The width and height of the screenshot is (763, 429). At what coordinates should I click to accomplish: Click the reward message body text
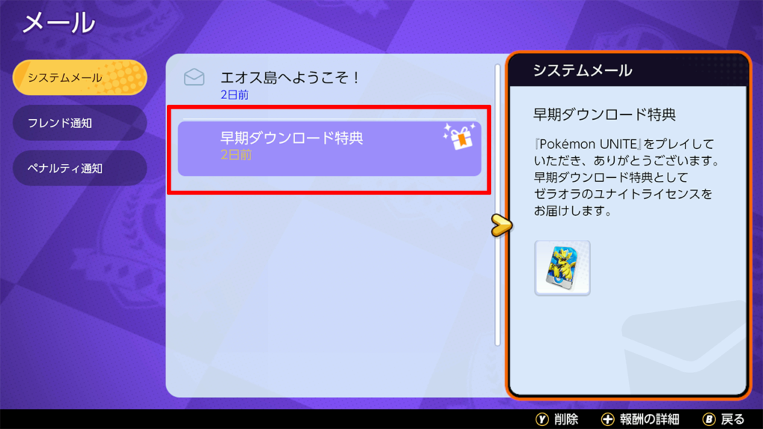[x=626, y=177]
